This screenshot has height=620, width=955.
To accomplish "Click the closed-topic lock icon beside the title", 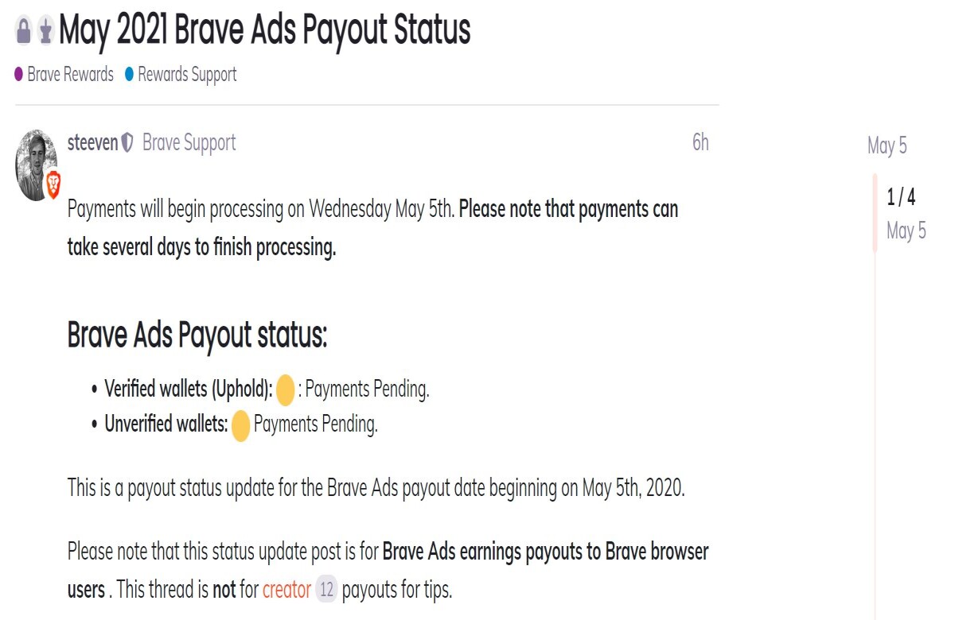I will click(23, 31).
